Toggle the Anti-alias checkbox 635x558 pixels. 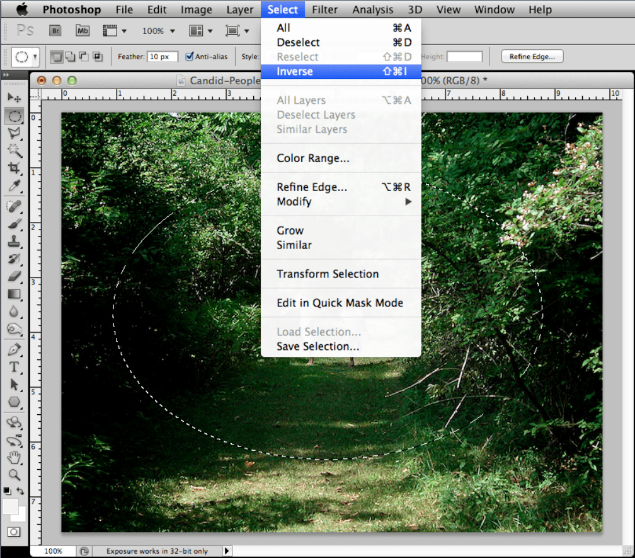(x=190, y=57)
